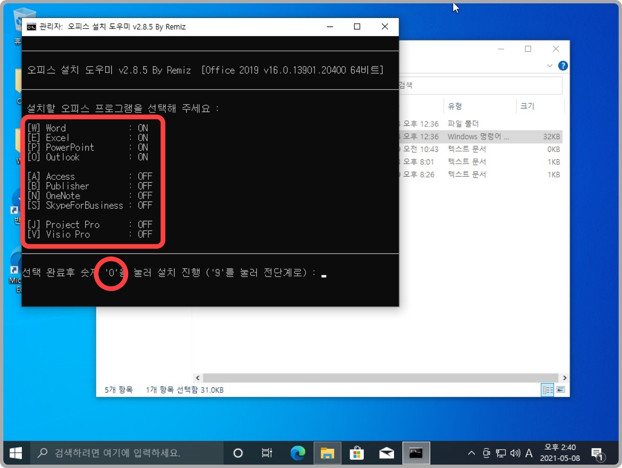Expand the Explorer ribbon chevron
This screenshot has height=468, width=622.
(x=549, y=66)
